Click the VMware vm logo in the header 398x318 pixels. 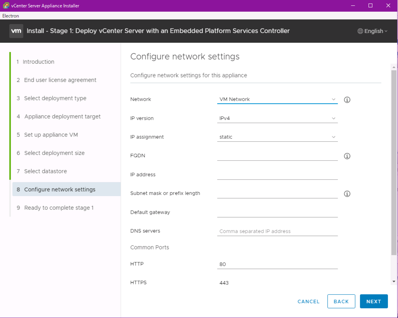pos(16,31)
